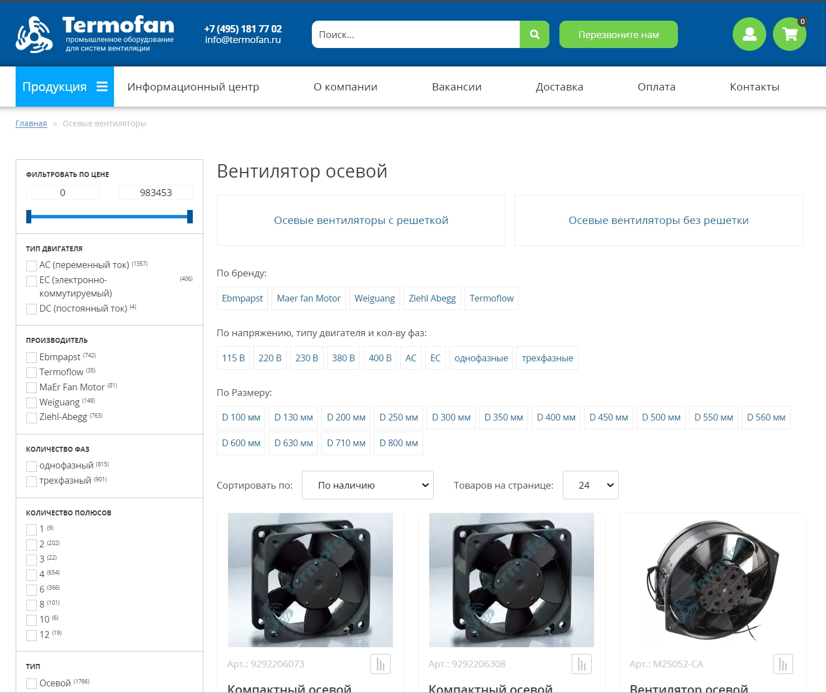
Task: Select однофазный phase checkbox
Action: 31,466
